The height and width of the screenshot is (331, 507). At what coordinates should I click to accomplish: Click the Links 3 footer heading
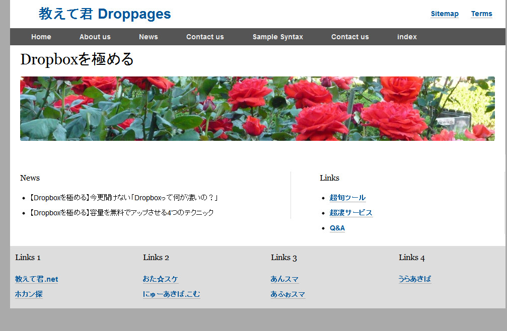[x=284, y=258]
